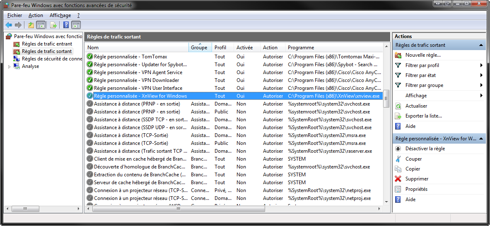
Task: Sort by the Programme column header
Action: [x=301, y=48]
